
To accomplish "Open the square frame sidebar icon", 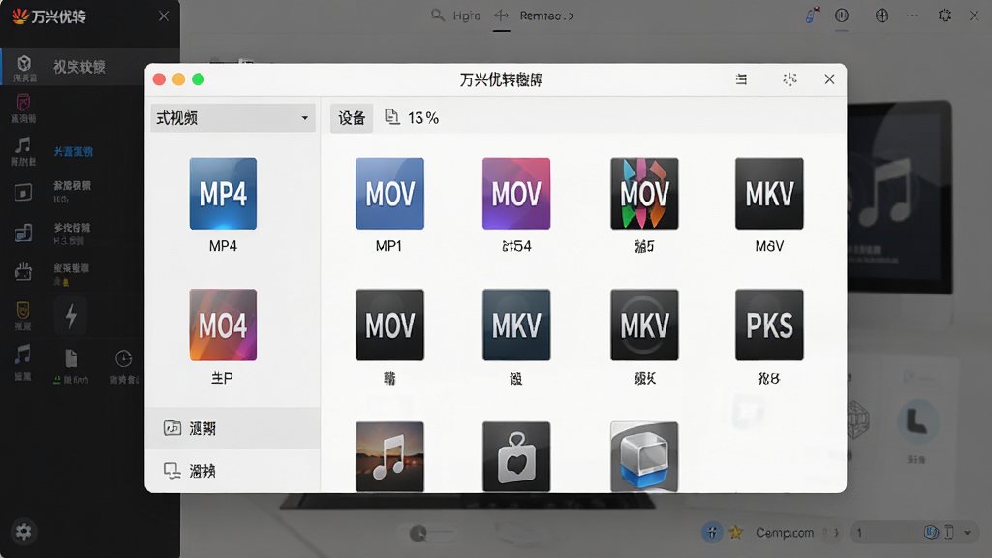I will (23, 192).
